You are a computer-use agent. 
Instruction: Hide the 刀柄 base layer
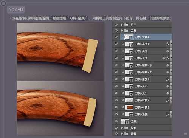116,121
